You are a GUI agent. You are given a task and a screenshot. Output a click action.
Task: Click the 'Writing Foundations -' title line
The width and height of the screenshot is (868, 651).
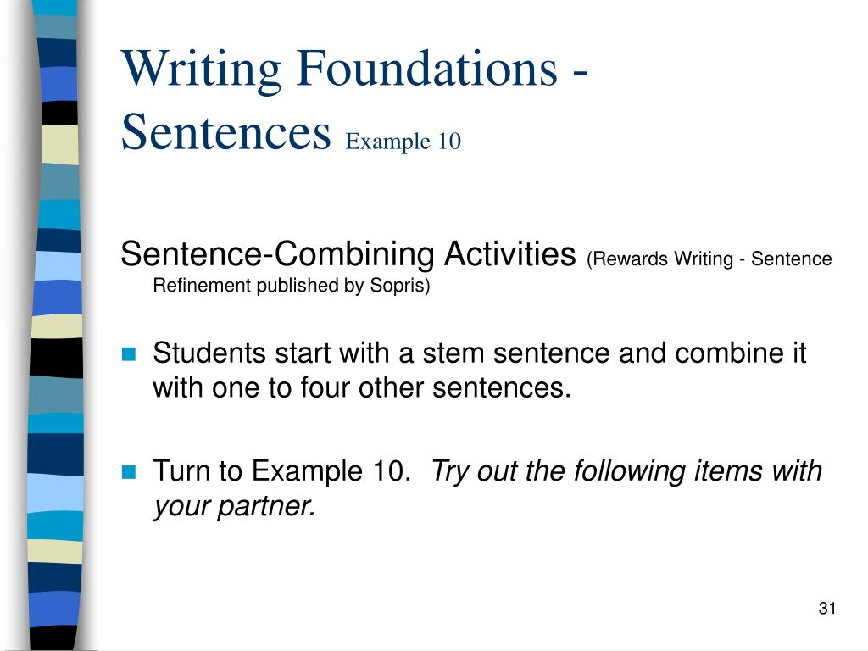(354, 70)
